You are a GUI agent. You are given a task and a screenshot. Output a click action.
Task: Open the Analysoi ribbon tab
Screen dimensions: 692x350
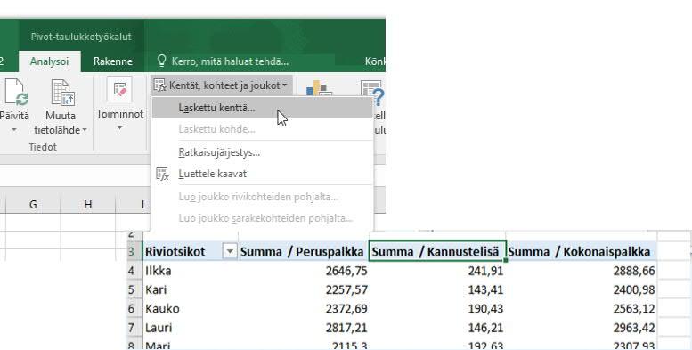[x=49, y=61]
